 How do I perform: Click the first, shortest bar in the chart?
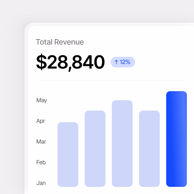tap(68, 155)
